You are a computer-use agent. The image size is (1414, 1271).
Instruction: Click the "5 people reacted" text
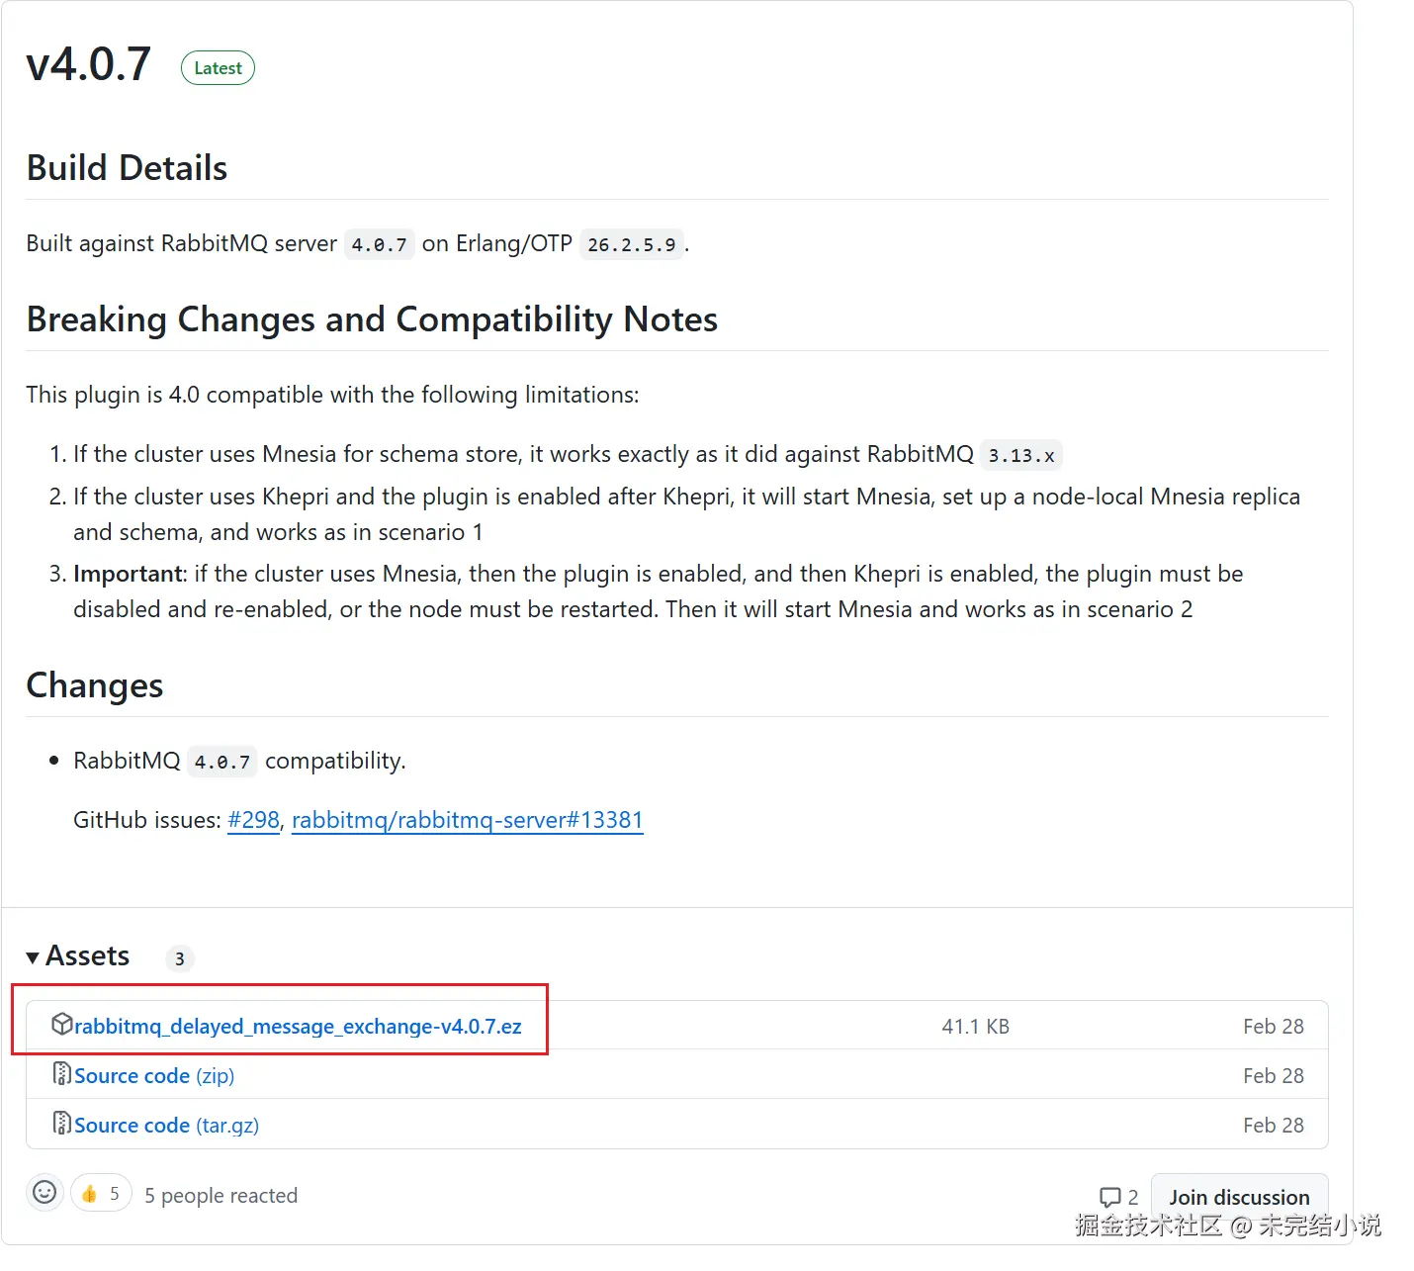tap(221, 1195)
